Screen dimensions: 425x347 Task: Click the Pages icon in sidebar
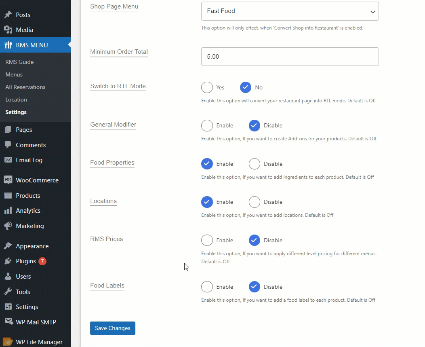(x=8, y=130)
